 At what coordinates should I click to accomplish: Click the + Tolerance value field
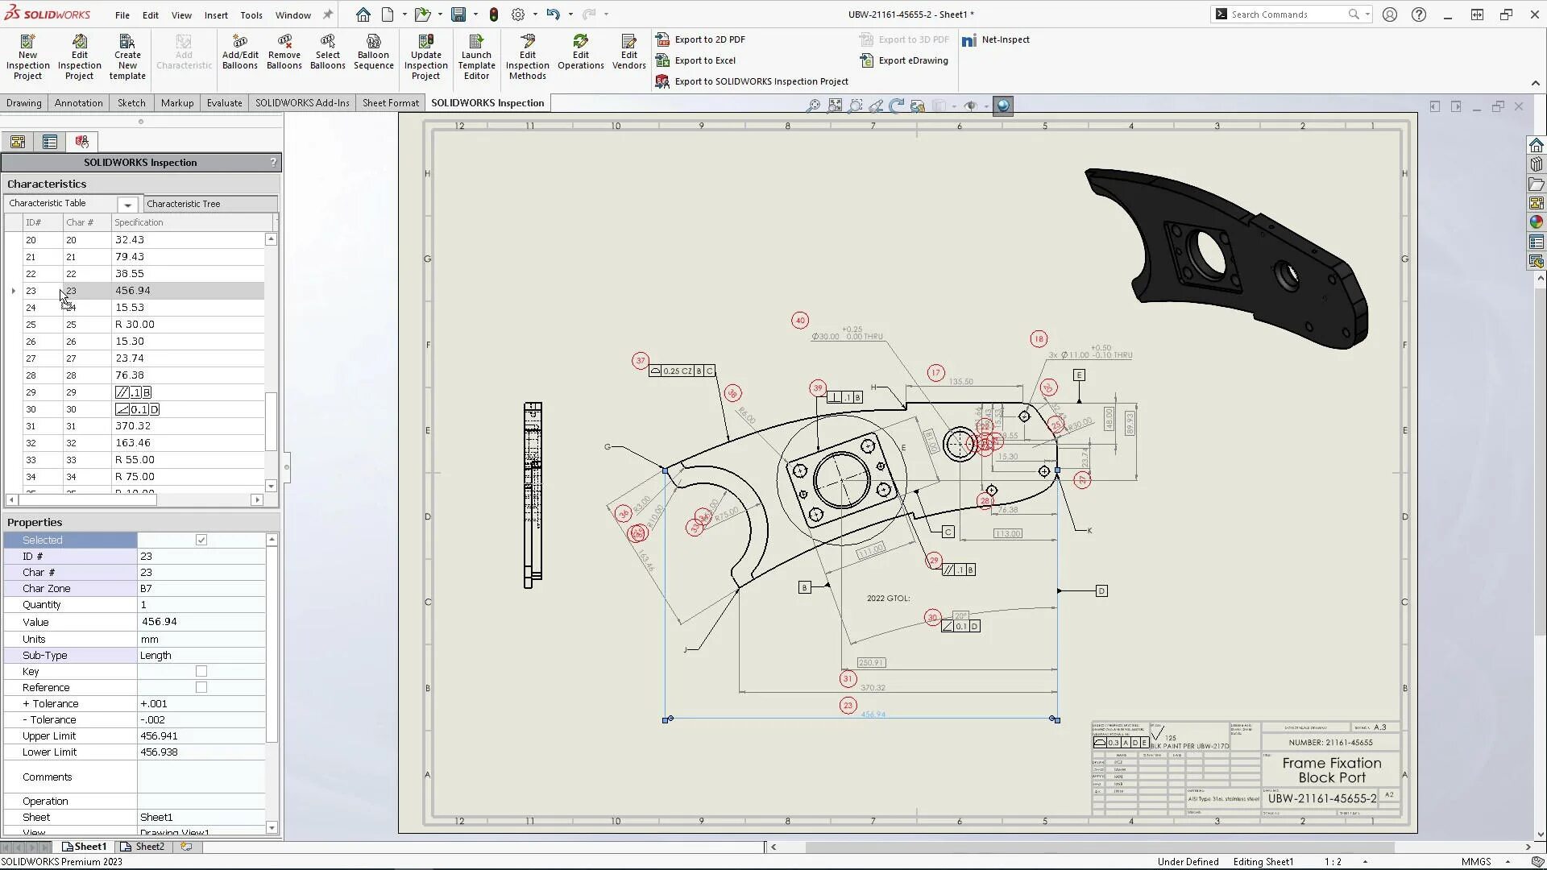[201, 704]
